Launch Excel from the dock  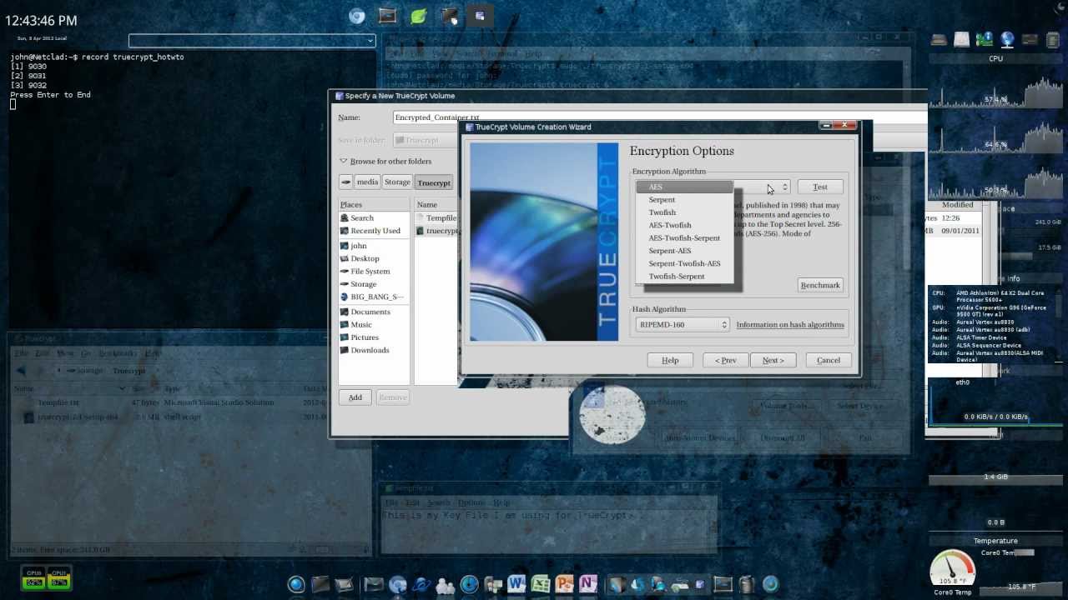click(540, 585)
